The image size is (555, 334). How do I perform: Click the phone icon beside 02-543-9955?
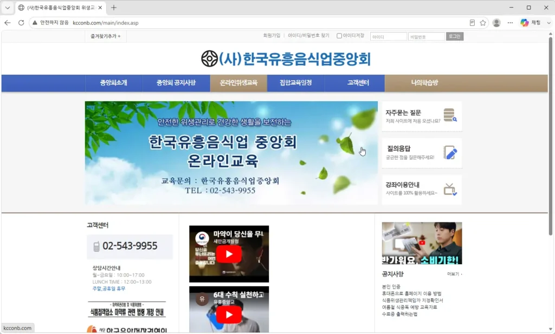pos(96,246)
